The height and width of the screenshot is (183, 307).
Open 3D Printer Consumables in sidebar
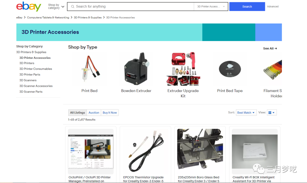click(x=36, y=69)
